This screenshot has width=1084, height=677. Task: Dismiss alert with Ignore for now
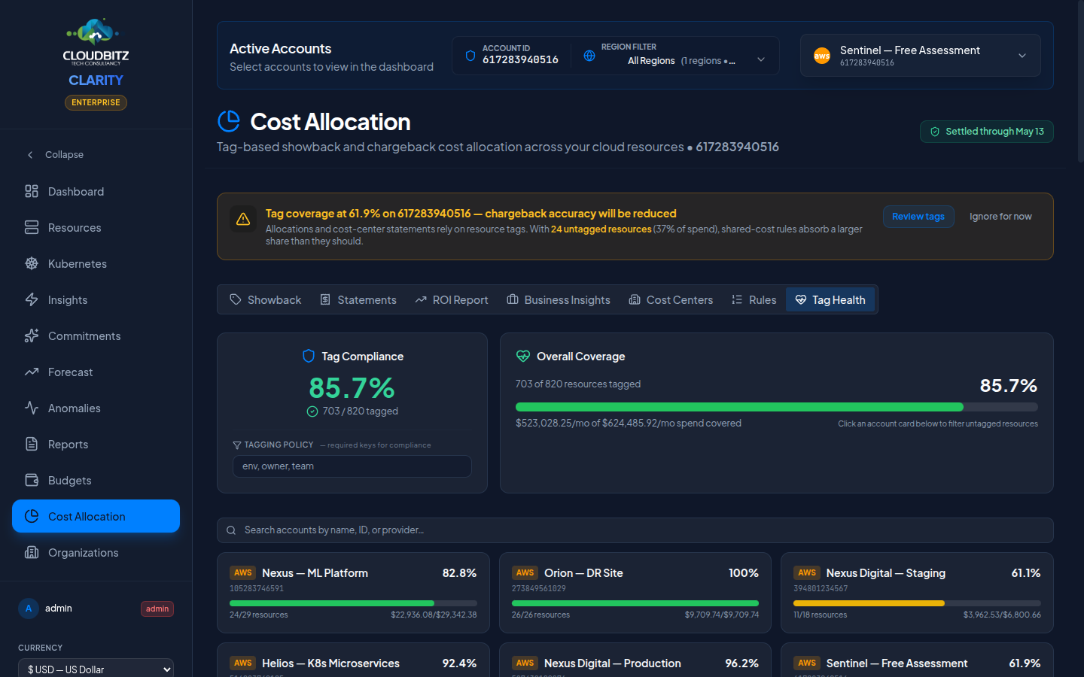pos(1000,217)
